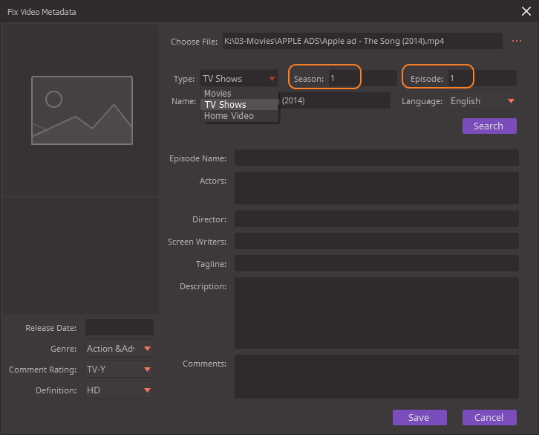
Task: Click the Release Date field
Action: pyautogui.click(x=120, y=327)
